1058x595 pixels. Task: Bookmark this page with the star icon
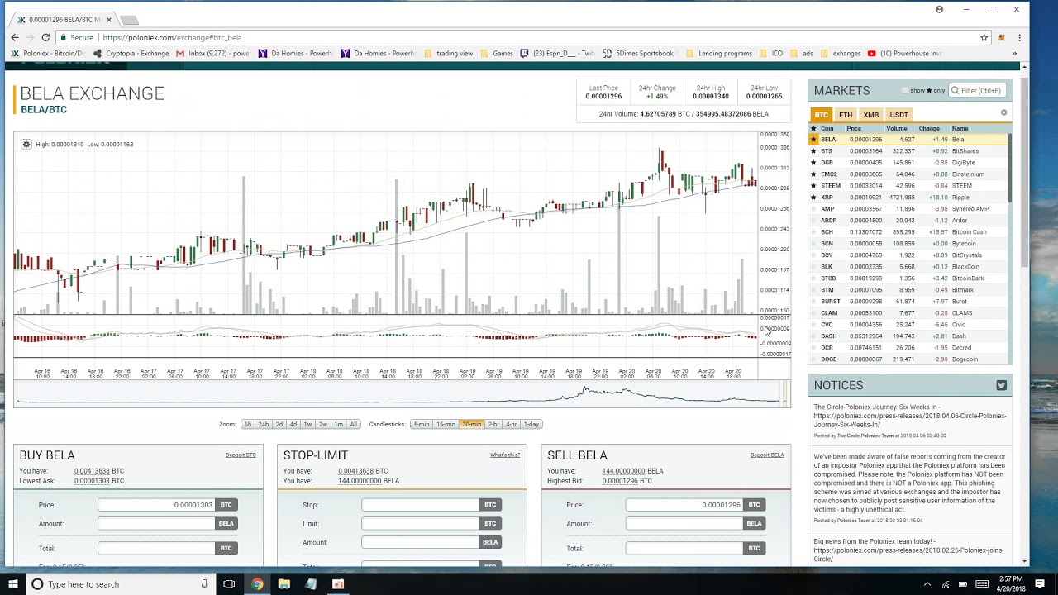984,37
